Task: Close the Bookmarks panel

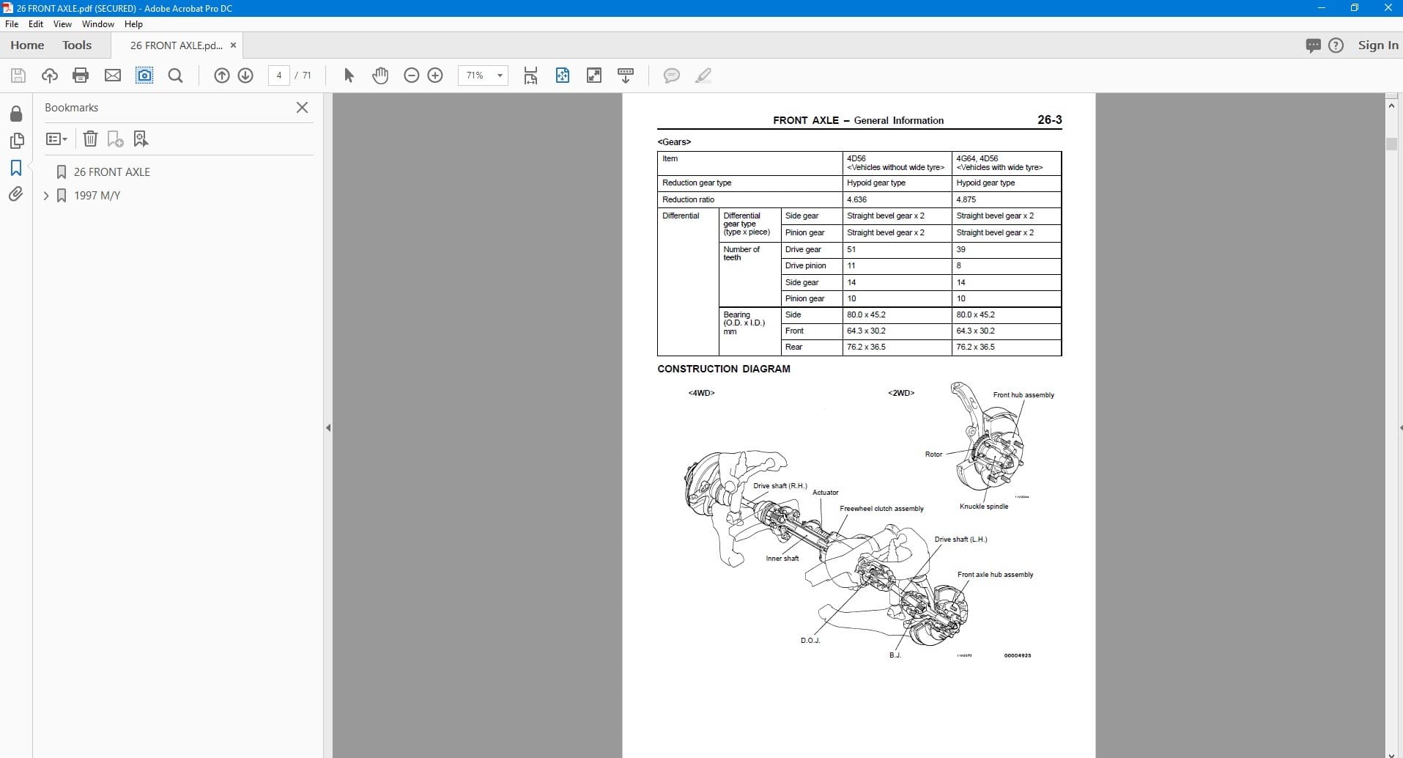Action: (302, 107)
